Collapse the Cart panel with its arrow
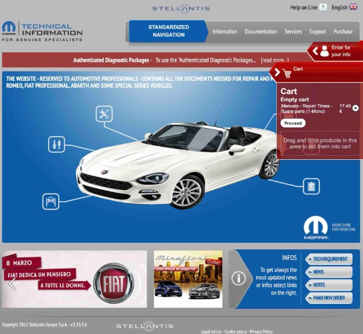Screen dimensions: 363x334 pyautogui.click(x=277, y=72)
